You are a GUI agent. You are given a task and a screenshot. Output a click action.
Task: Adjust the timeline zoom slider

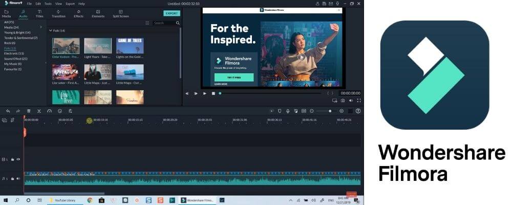329,111
